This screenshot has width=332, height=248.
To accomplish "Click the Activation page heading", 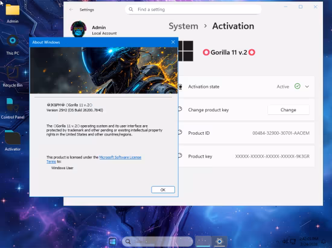I will click(x=233, y=26).
